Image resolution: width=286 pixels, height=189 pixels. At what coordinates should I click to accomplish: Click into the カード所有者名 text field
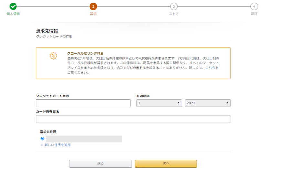click(133, 119)
